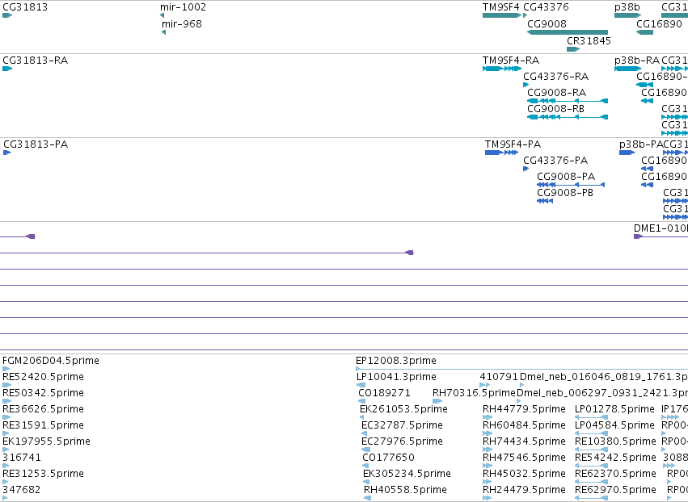Open the CG43376-PA protein label
This screenshot has width=688, height=502.
point(555,161)
